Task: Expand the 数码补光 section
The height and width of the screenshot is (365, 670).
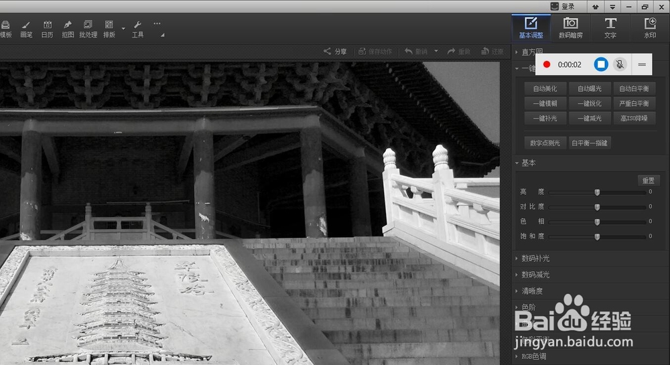Action: click(533, 259)
